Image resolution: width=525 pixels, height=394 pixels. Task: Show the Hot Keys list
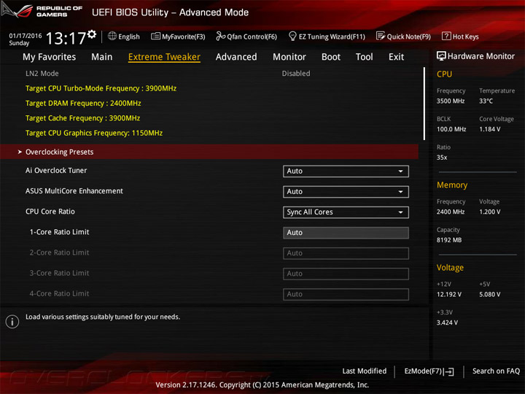[460, 36]
